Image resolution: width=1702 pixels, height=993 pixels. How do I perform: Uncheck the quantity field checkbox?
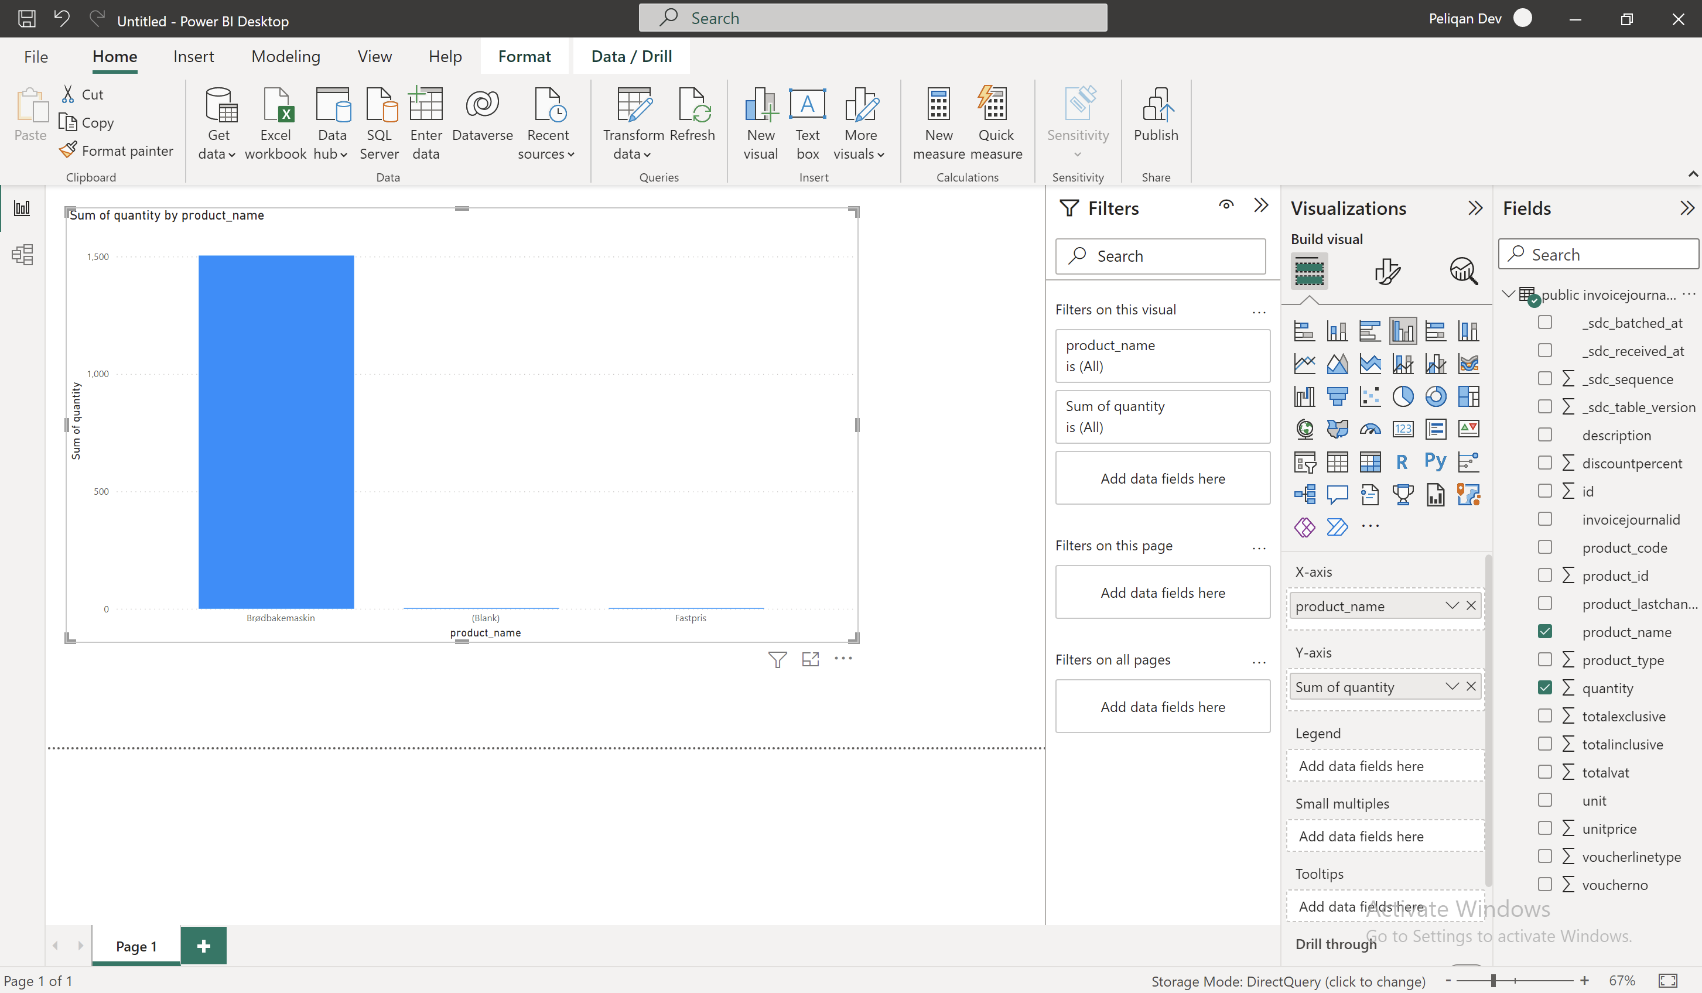point(1544,687)
